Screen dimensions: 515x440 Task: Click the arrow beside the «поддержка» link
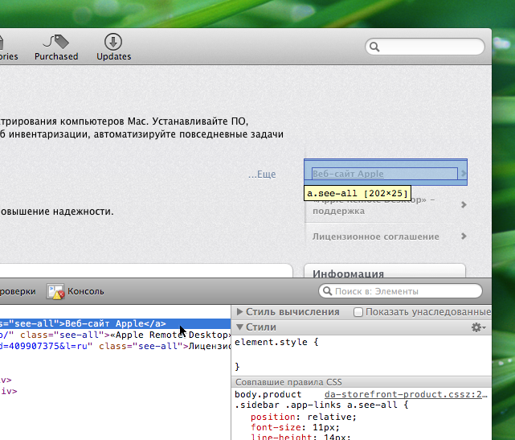tap(464, 204)
